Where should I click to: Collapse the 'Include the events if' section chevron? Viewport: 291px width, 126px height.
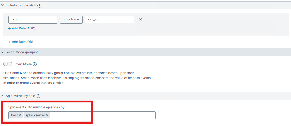coord(2,6)
